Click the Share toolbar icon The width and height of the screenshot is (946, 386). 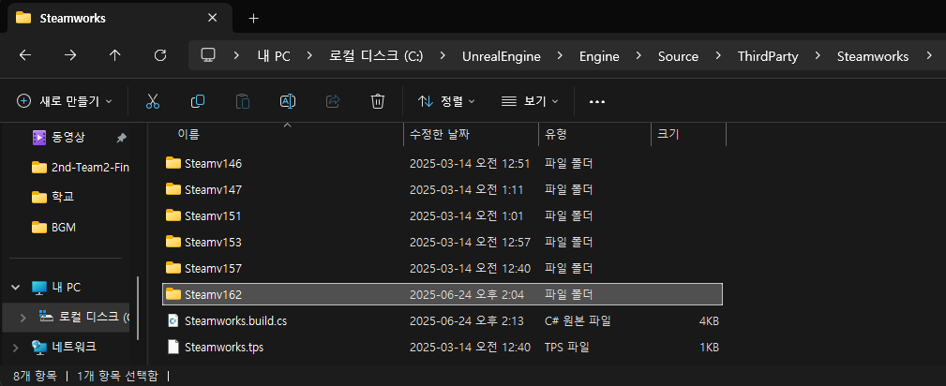tap(333, 101)
